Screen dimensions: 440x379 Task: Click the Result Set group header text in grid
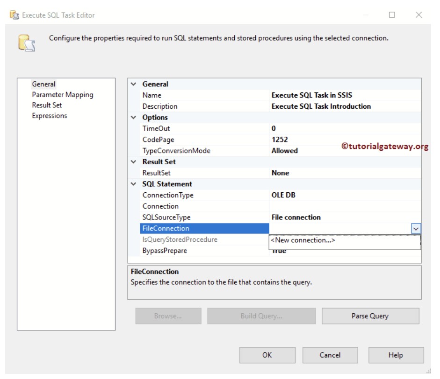[159, 161]
